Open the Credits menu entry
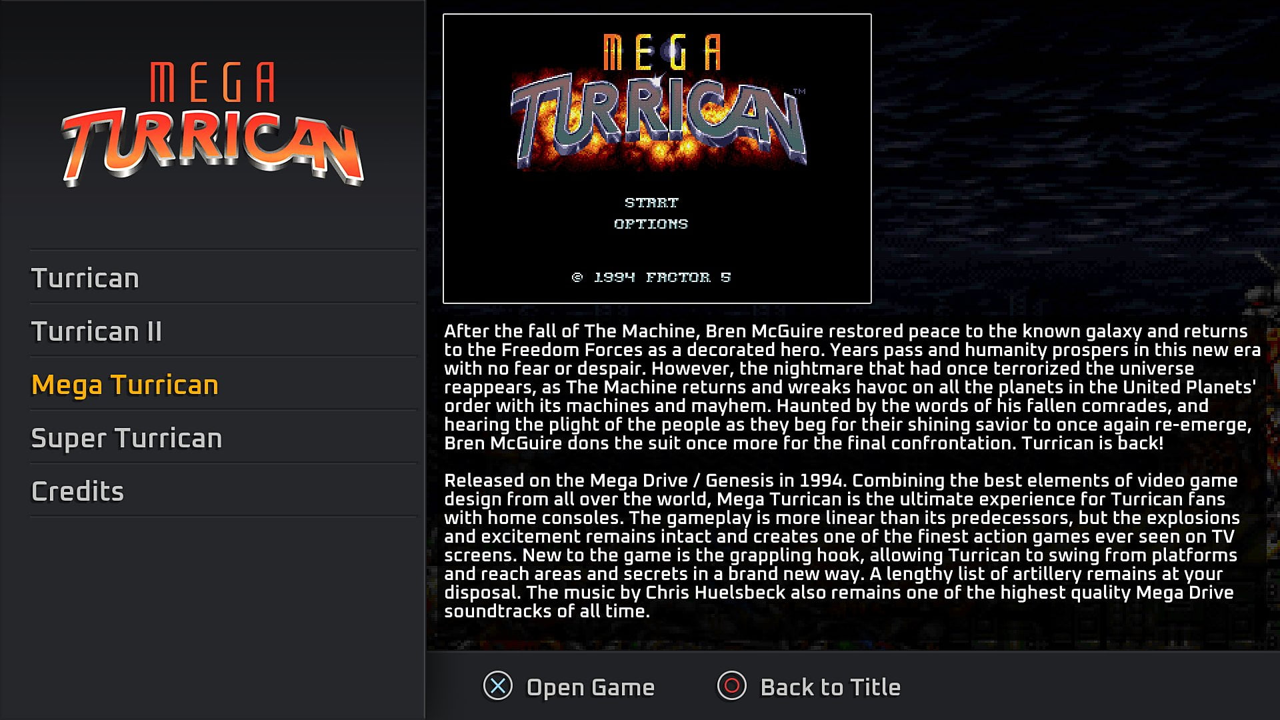The height and width of the screenshot is (720, 1280). coord(77,491)
